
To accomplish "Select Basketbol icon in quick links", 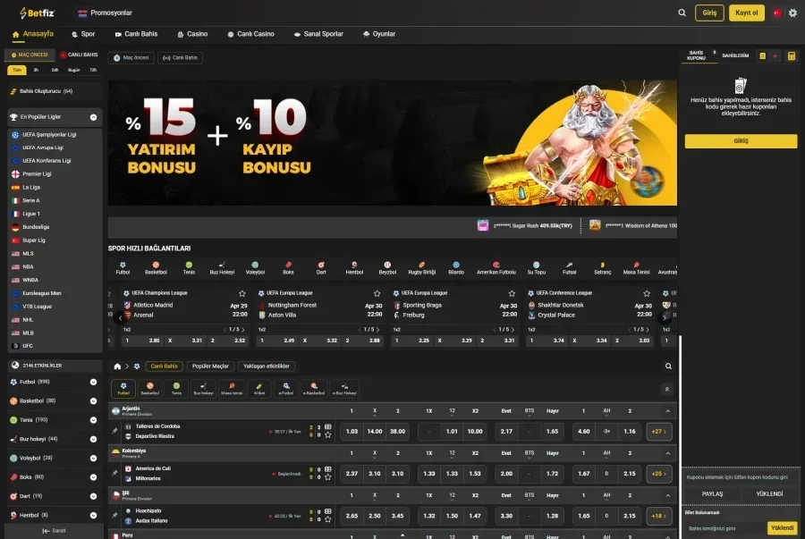I will pos(156,267).
